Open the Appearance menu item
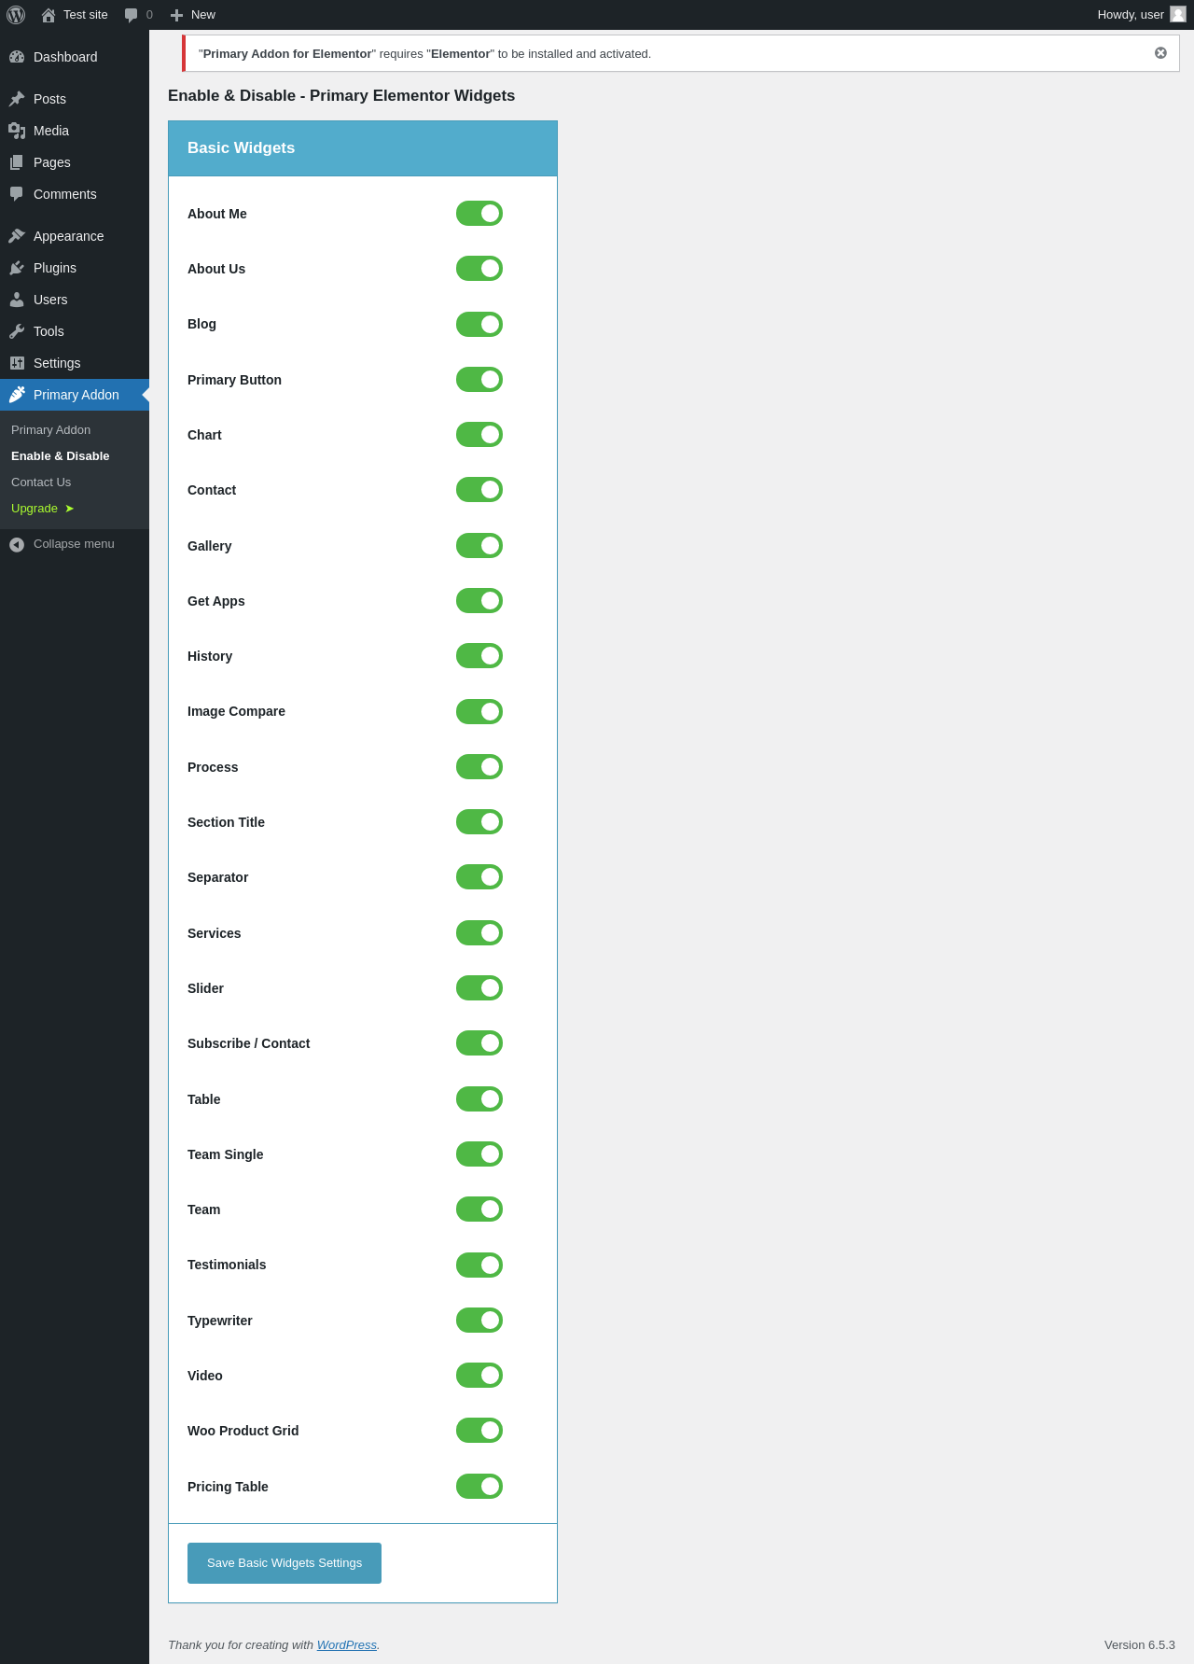The height and width of the screenshot is (1664, 1194). [75, 236]
